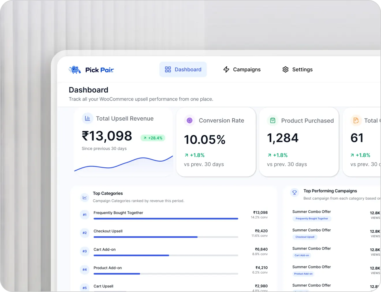381x292 pixels.
Task: Select the Cart Add-on category label
Action: tap(104, 250)
